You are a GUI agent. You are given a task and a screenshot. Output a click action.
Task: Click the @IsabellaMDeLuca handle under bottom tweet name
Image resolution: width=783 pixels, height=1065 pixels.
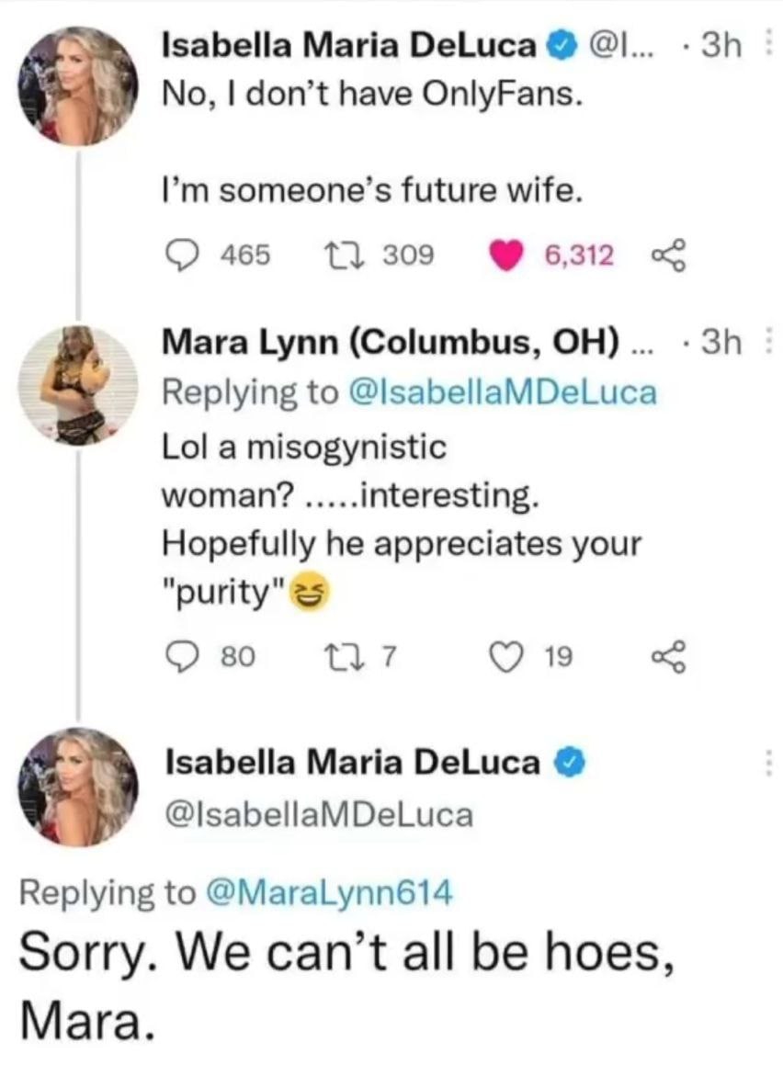(319, 813)
